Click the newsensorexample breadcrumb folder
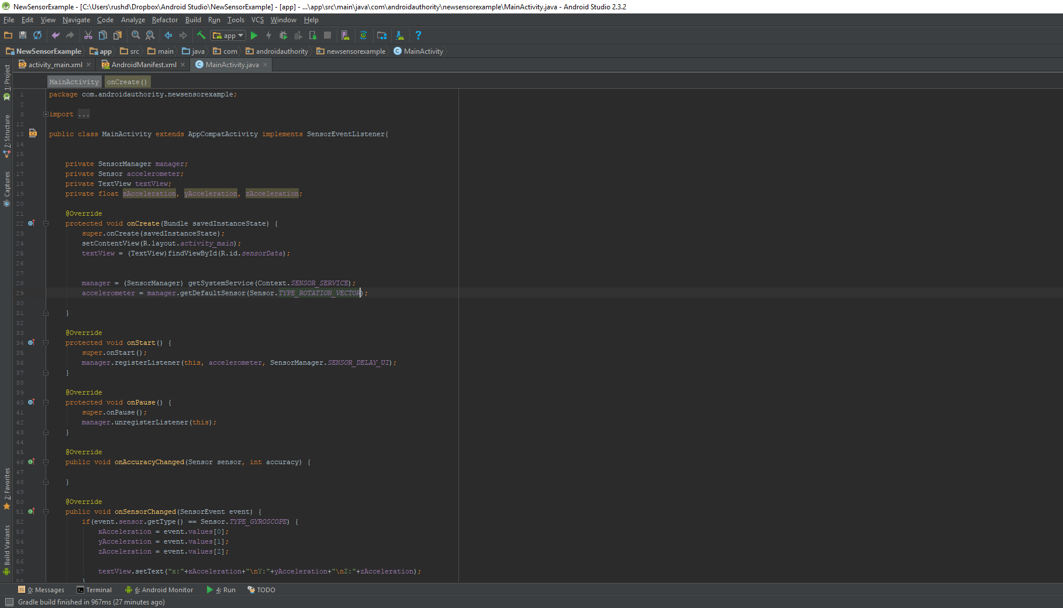 pyautogui.click(x=351, y=51)
